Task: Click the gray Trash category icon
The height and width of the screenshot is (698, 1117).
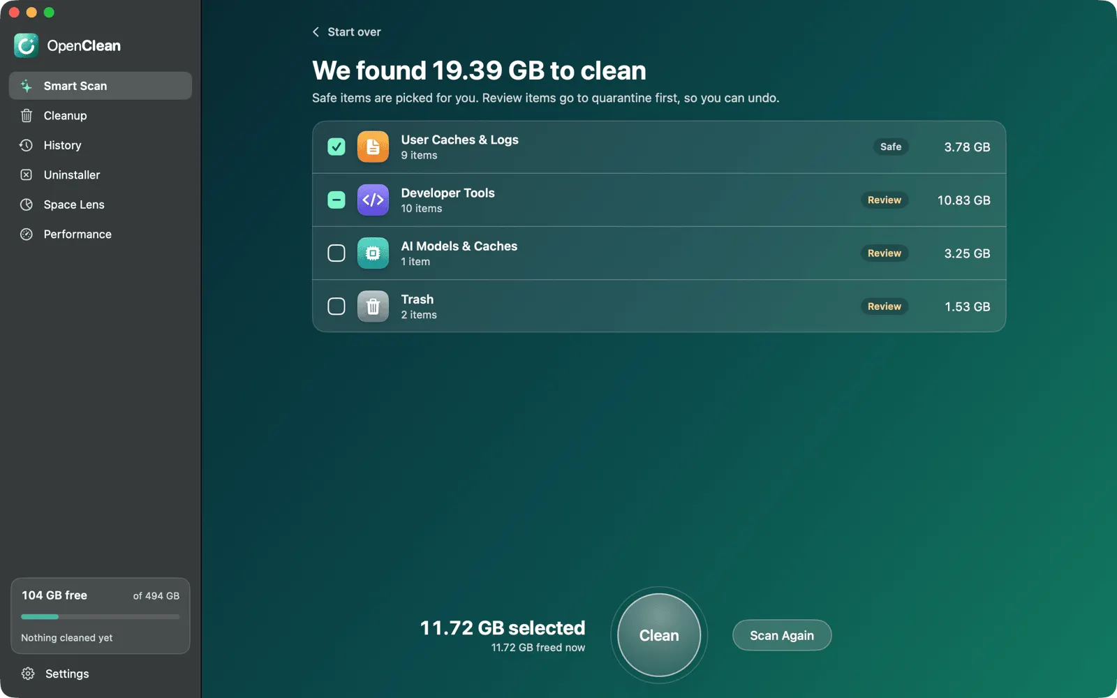Action: click(x=373, y=306)
